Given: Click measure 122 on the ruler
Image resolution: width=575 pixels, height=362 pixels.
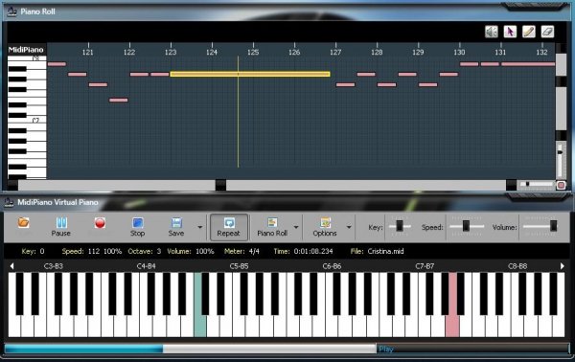Looking at the screenshot, I should coord(129,52).
